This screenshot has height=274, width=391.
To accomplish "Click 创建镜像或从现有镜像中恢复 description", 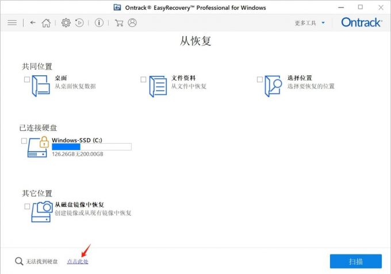I will (x=93, y=213).
